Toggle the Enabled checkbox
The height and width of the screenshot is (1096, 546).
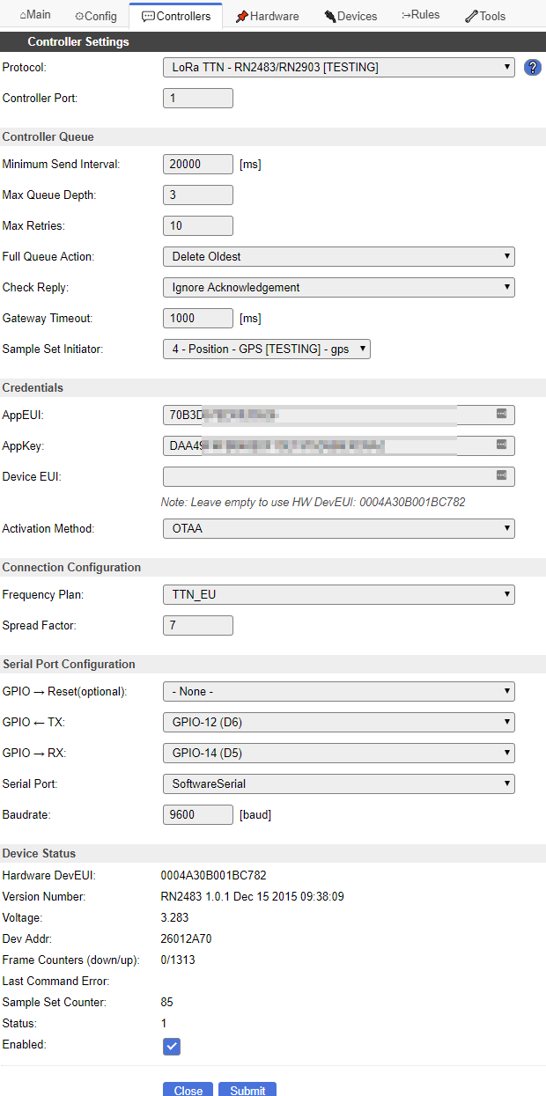click(x=172, y=1046)
